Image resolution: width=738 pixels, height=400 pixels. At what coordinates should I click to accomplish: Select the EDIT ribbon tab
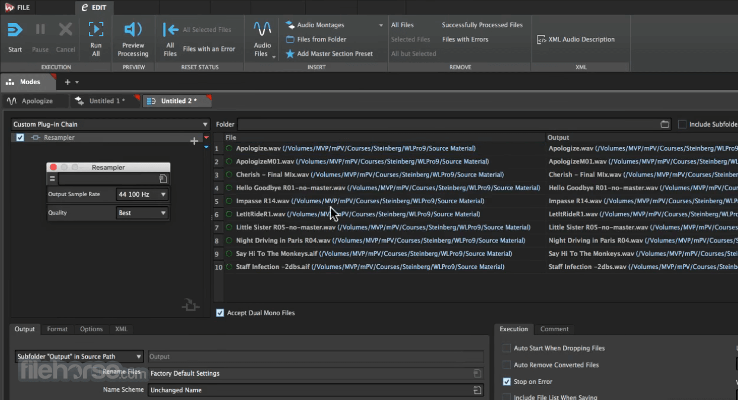94,8
